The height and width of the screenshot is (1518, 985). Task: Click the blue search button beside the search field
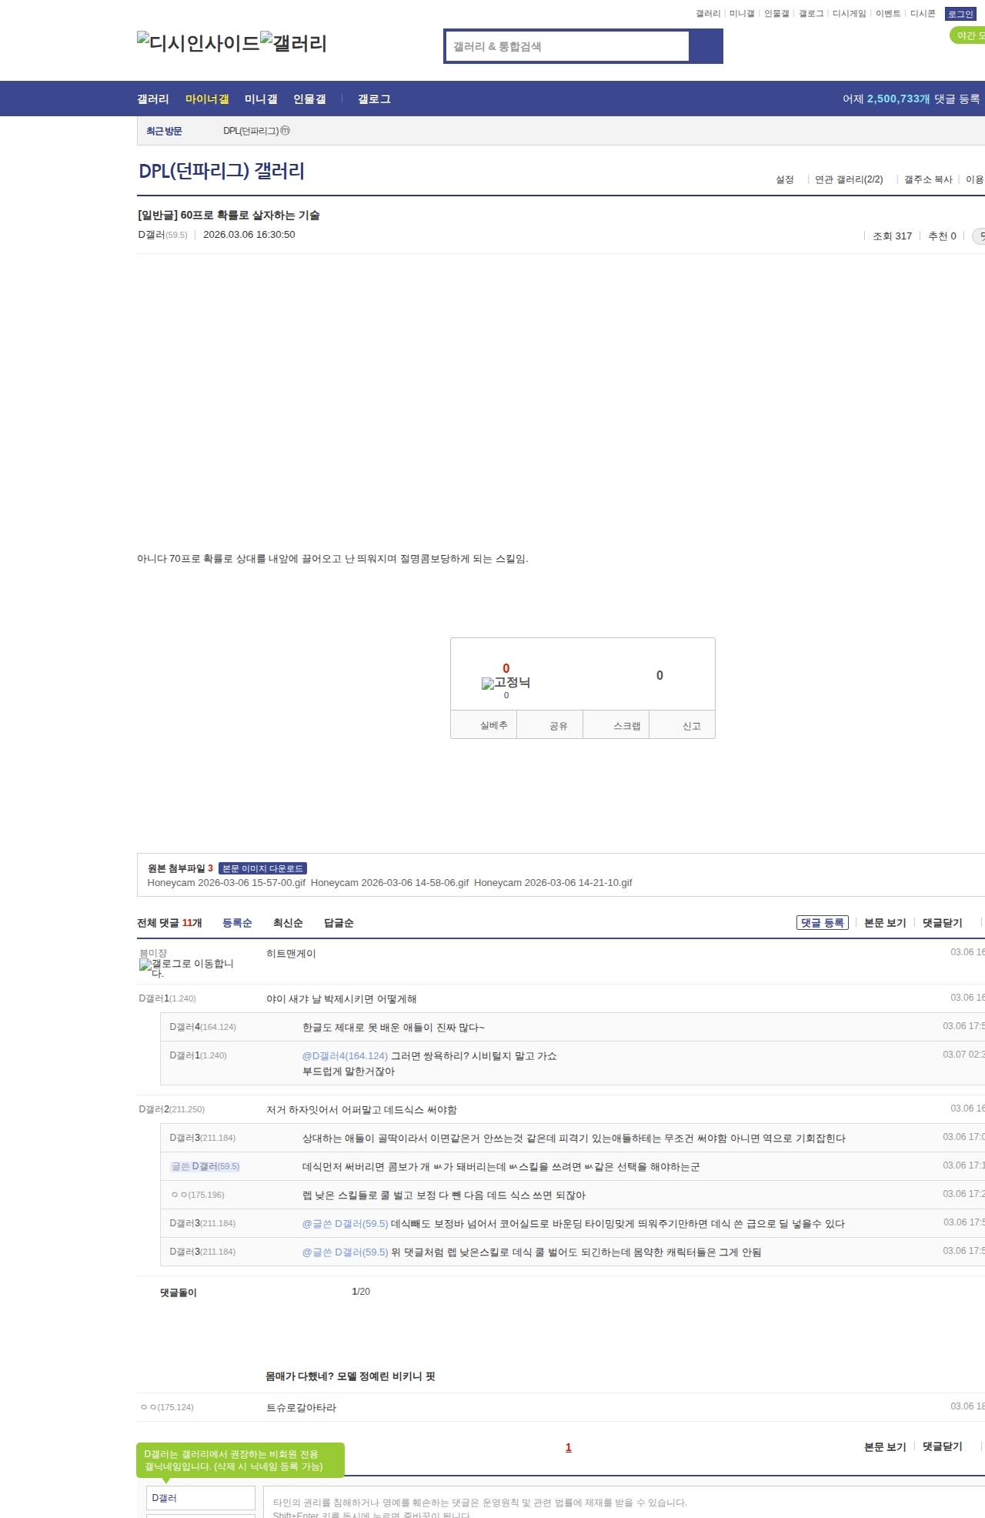pyautogui.click(x=706, y=46)
